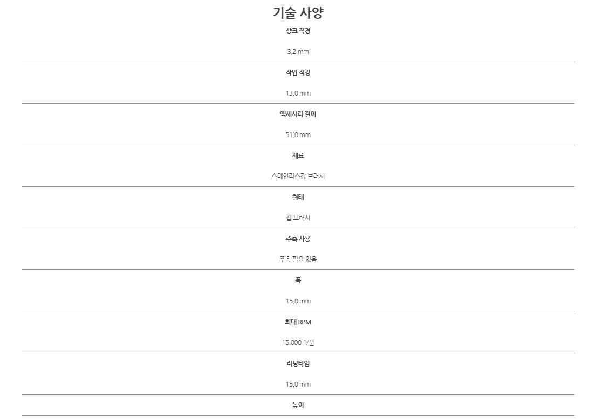The height and width of the screenshot is (420, 596).
Task: Click the 3,2 mm value
Action: (x=298, y=52)
